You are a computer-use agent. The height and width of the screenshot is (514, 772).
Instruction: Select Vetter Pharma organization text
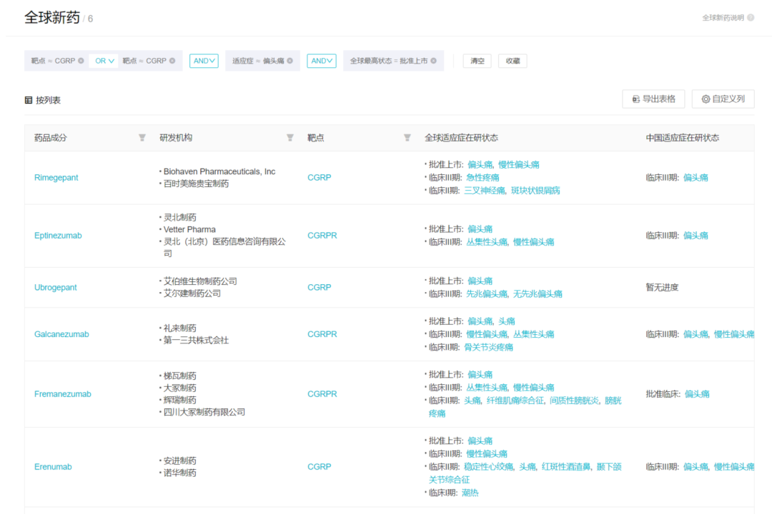189,230
